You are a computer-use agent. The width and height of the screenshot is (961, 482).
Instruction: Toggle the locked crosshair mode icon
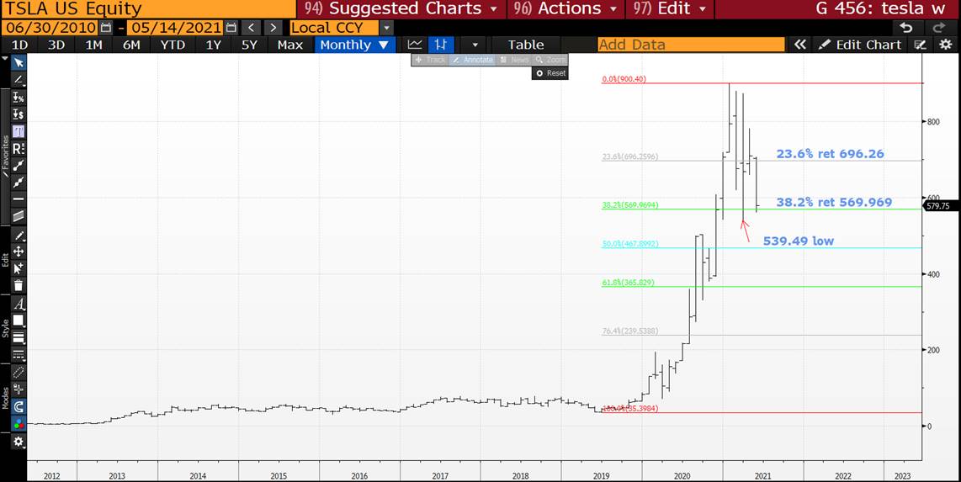tap(19, 389)
